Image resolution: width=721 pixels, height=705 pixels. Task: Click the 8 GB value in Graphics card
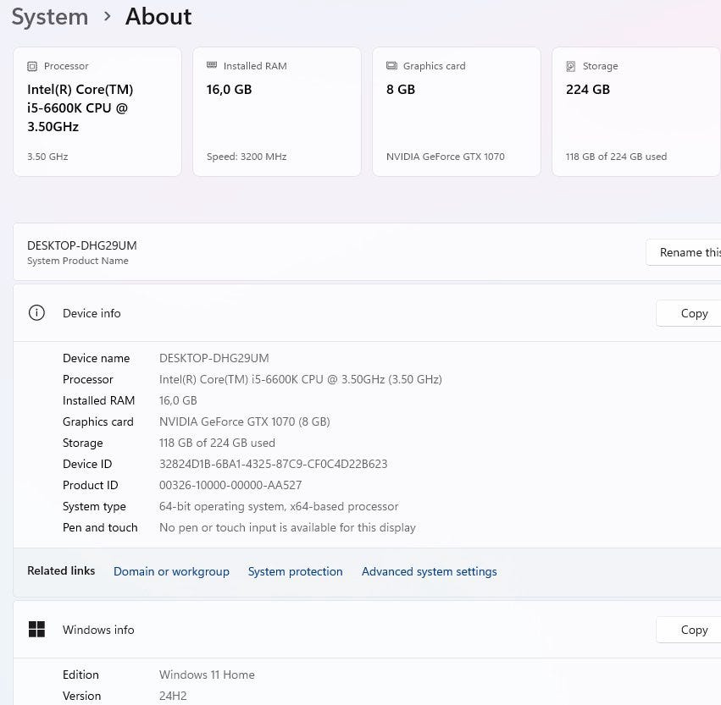[401, 90]
